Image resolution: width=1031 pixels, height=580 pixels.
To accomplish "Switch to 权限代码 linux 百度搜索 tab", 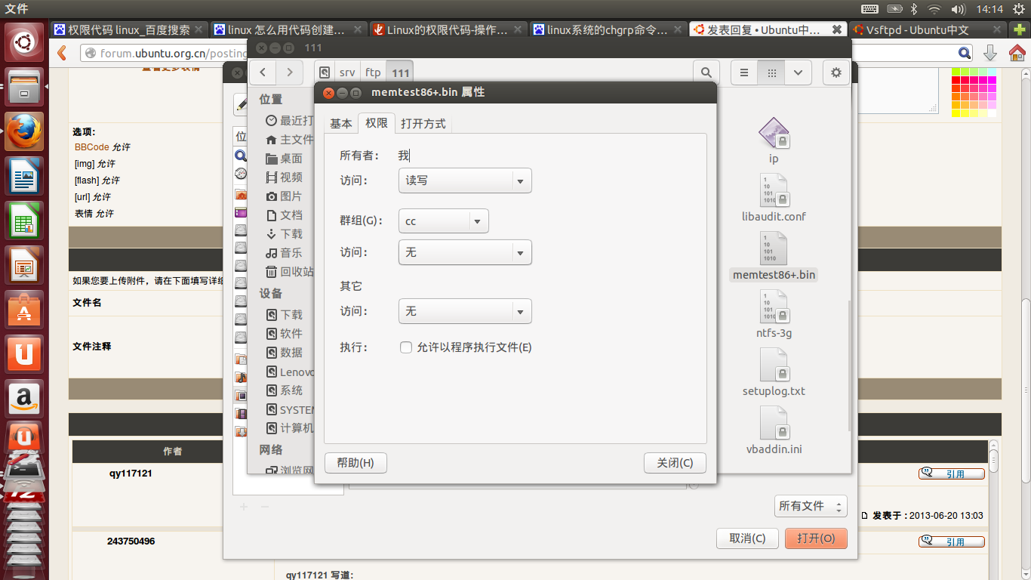I will (129, 30).
